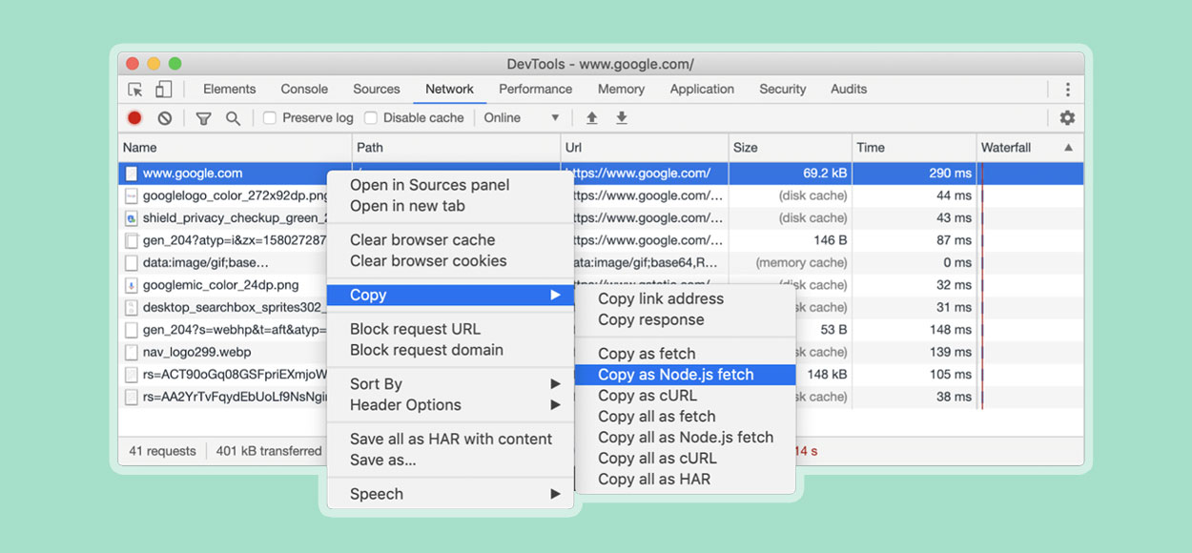
Task: Activate the inspect element picker icon
Action: pyautogui.click(x=135, y=89)
